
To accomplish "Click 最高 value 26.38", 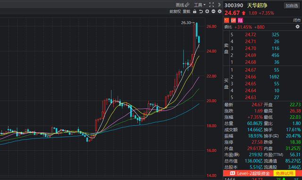I will (295, 111).
